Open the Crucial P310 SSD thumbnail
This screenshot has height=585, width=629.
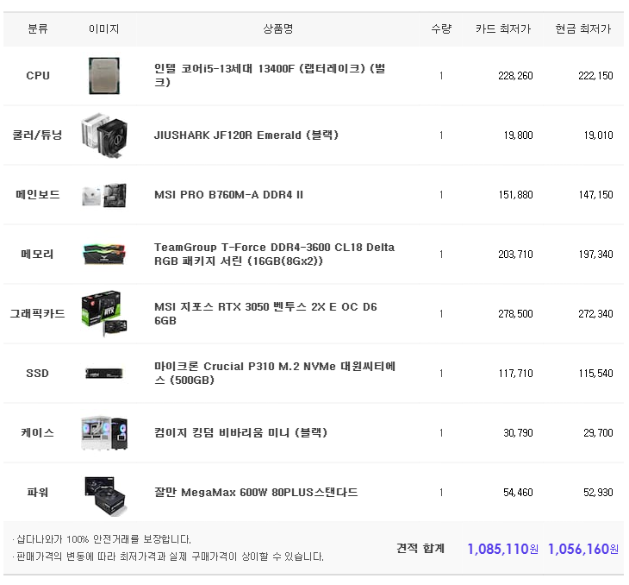click(104, 374)
